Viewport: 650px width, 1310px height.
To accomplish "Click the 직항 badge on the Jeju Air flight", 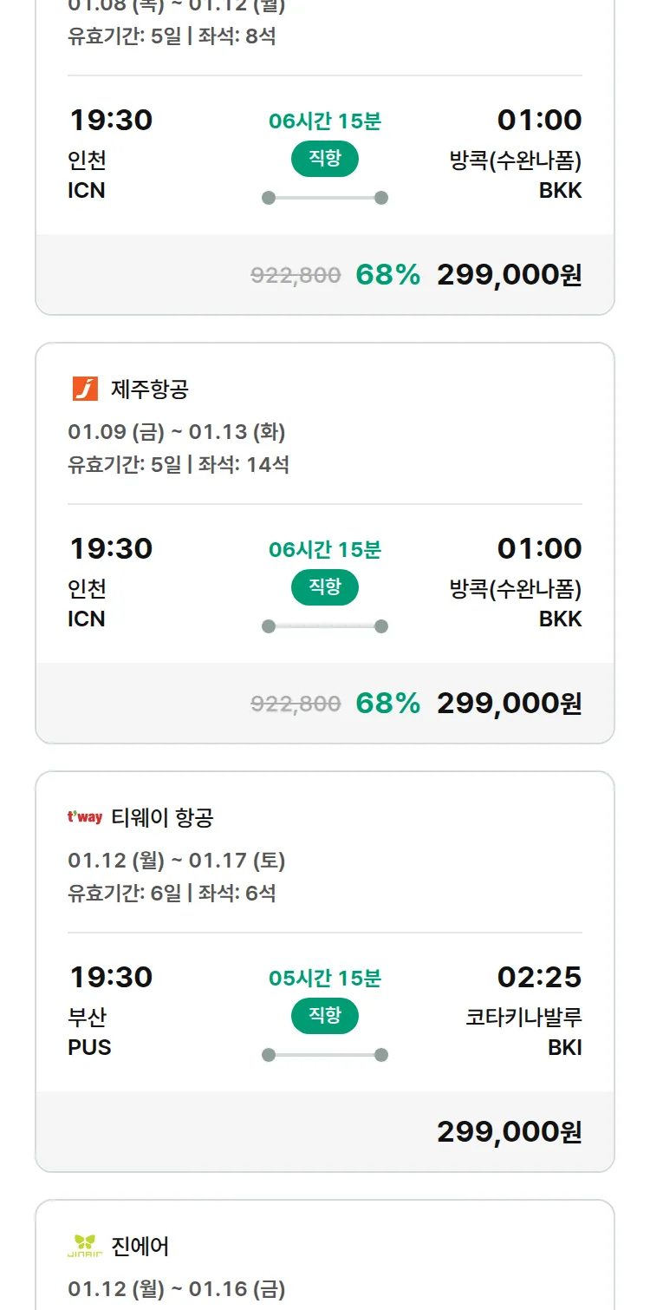I will click(325, 587).
